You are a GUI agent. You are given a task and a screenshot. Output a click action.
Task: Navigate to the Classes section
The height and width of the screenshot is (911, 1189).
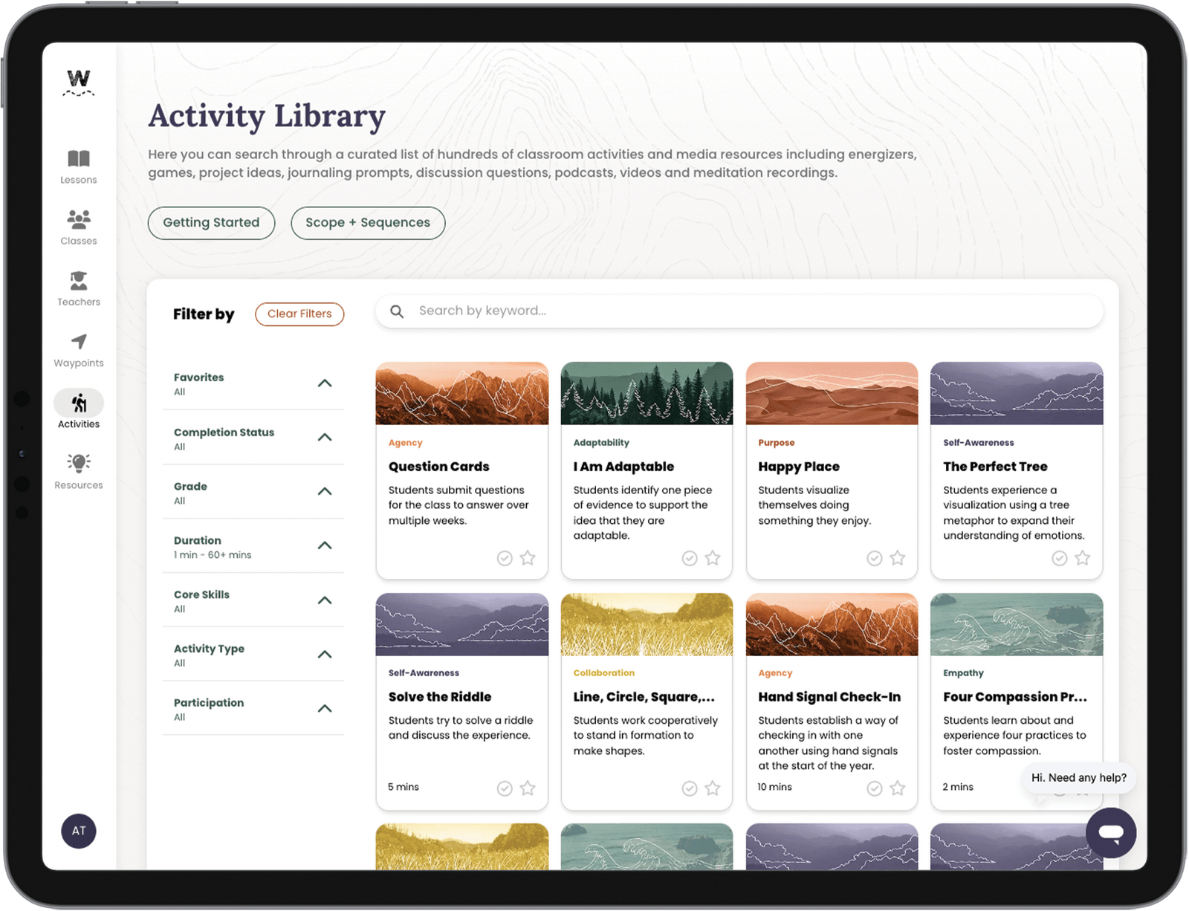click(x=78, y=219)
